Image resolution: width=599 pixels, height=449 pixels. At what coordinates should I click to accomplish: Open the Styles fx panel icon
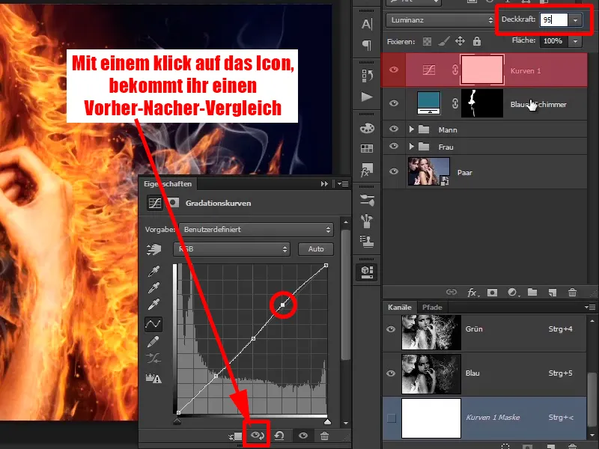367,170
